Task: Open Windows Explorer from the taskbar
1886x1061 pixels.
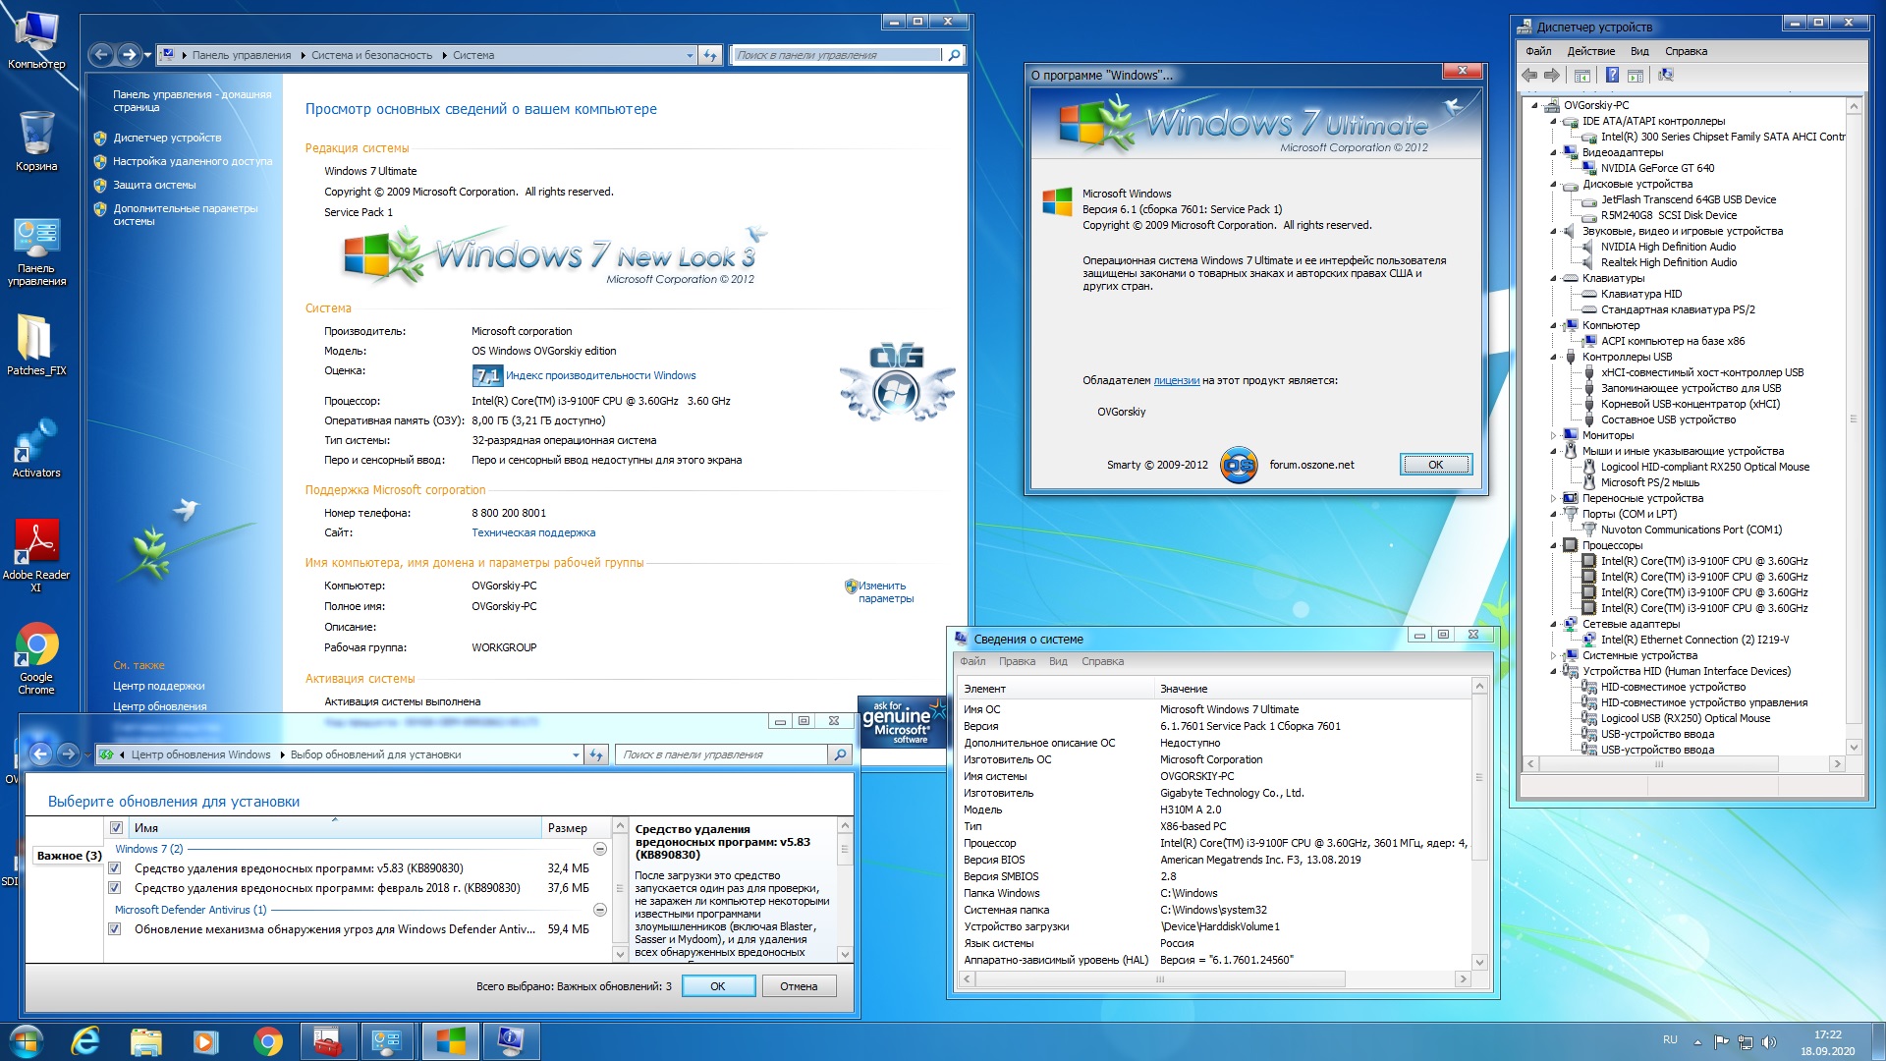Action: click(145, 1041)
